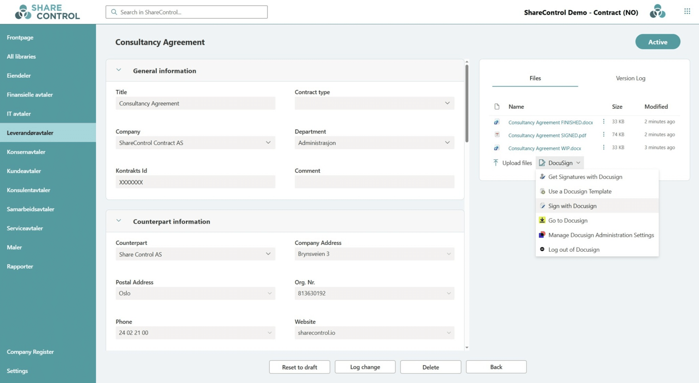The height and width of the screenshot is (383, 699).
Task: Click the form vertical scrollbar thumb
Action: tap(467, 103)
